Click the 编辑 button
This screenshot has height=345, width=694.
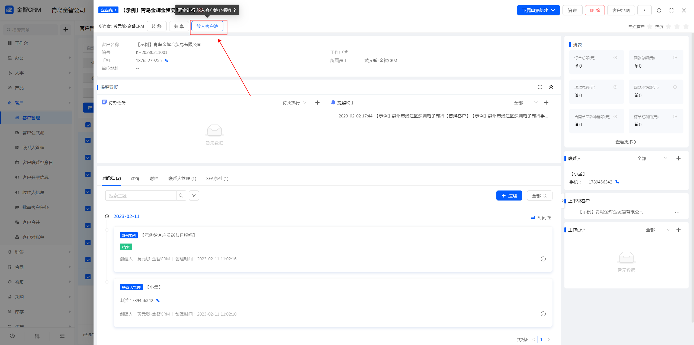572,10
